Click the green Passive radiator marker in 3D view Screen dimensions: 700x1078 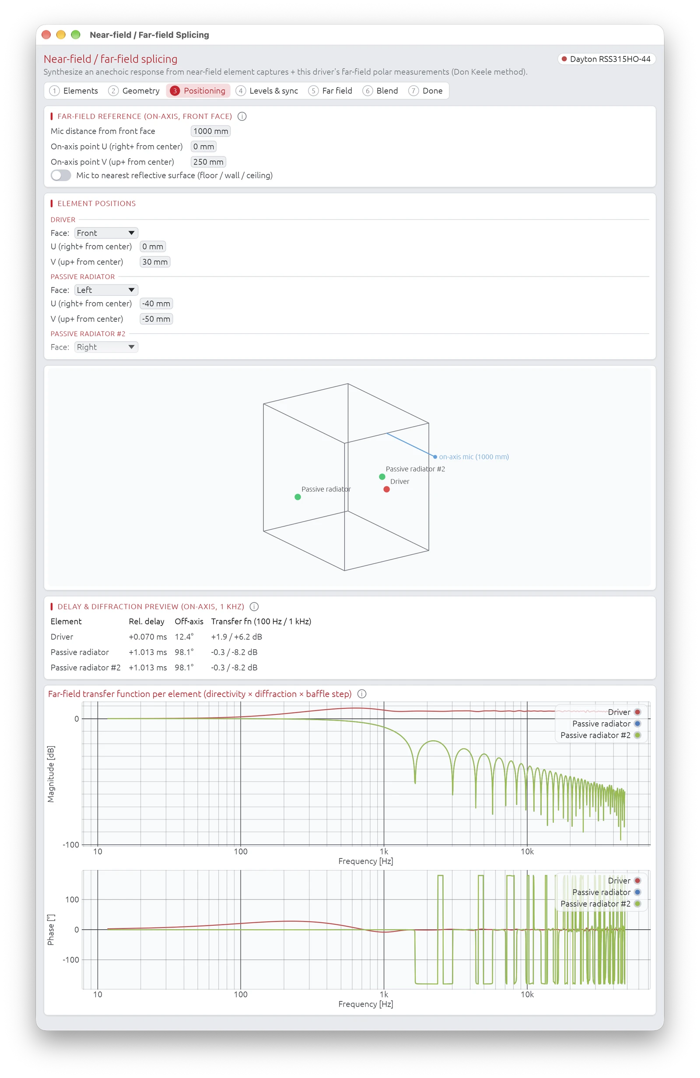point(297,497)
